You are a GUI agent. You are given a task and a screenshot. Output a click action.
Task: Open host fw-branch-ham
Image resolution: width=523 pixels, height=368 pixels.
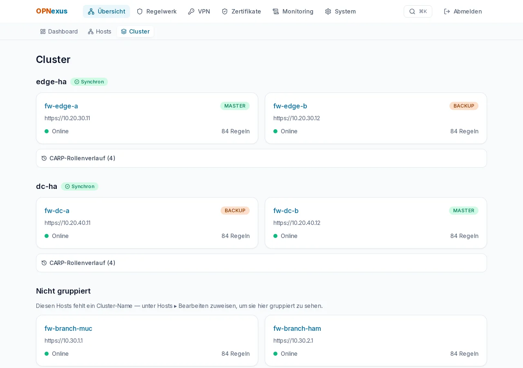(x=297, y=328)
